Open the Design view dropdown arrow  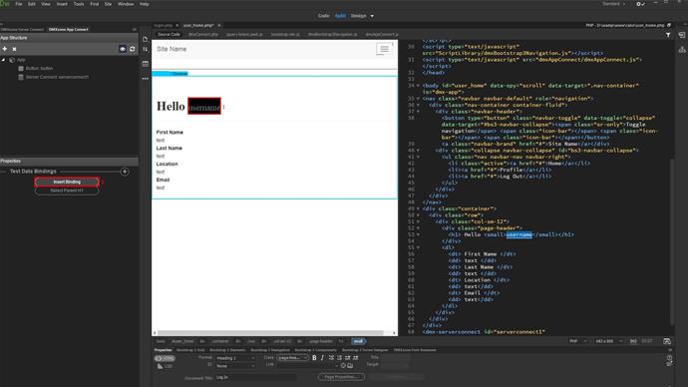[372, 16]
